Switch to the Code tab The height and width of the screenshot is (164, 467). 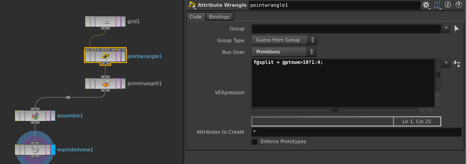196,17
